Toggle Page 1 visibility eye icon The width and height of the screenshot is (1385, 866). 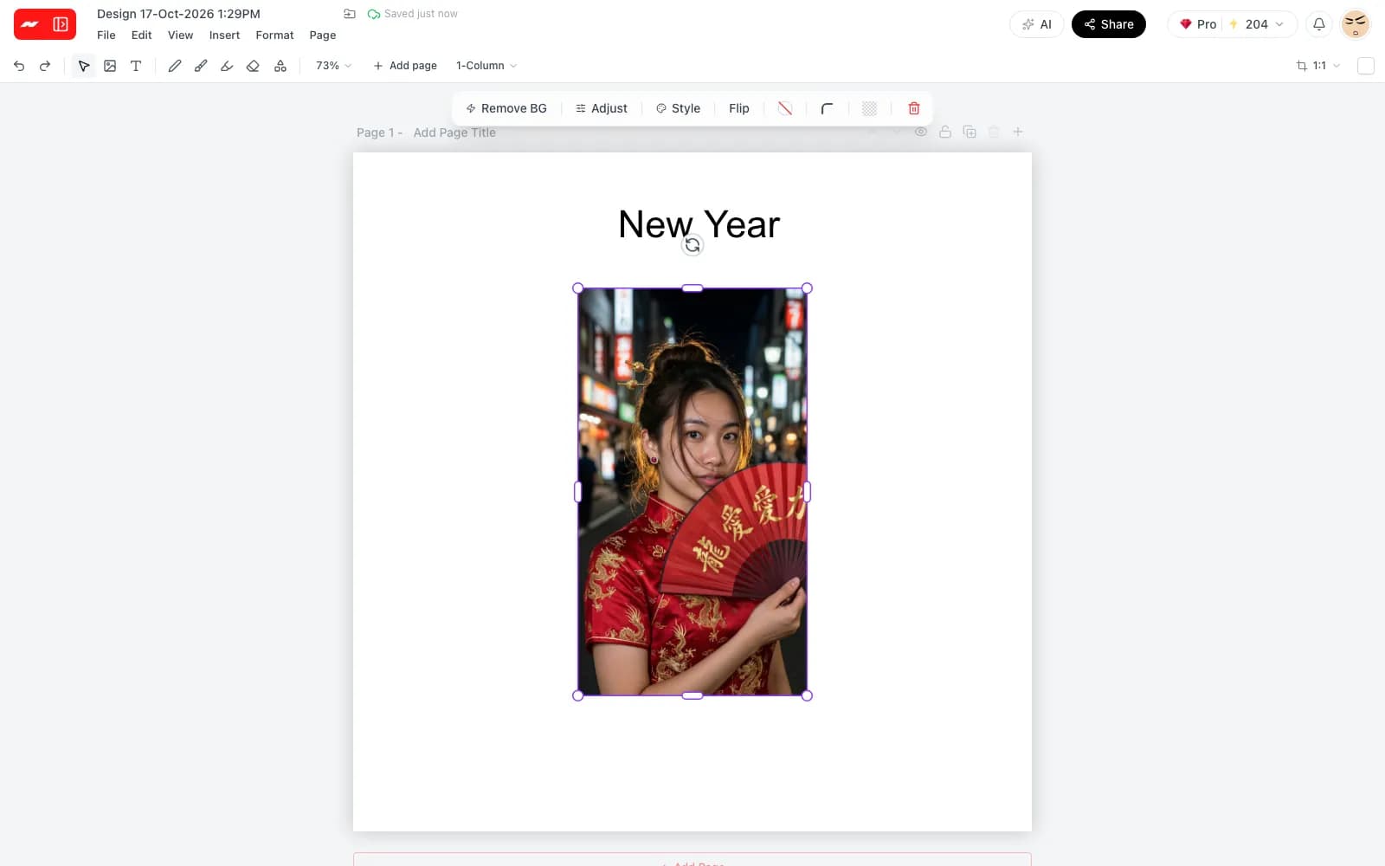[921, 132]
